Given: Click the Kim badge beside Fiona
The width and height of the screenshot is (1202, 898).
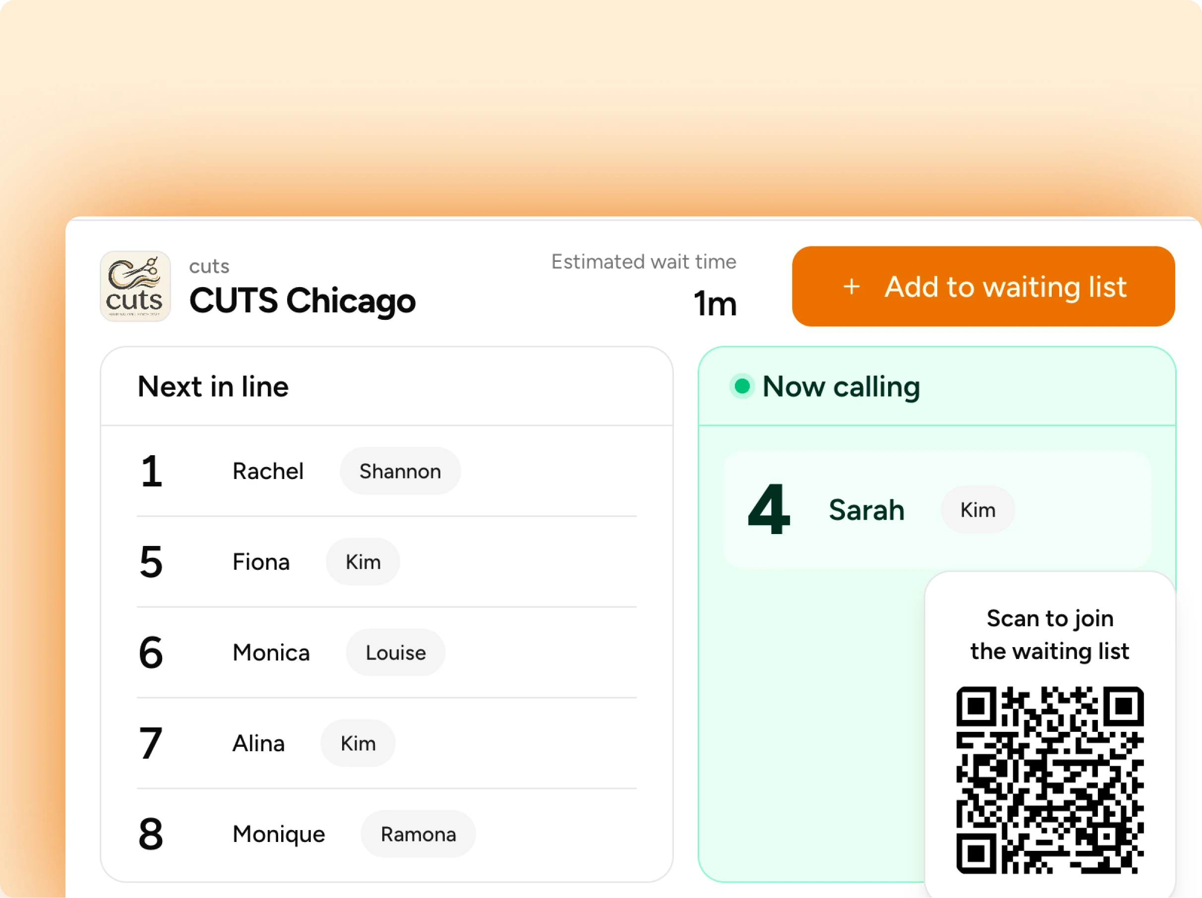Looking at the screenshot, I should [362, 562].
